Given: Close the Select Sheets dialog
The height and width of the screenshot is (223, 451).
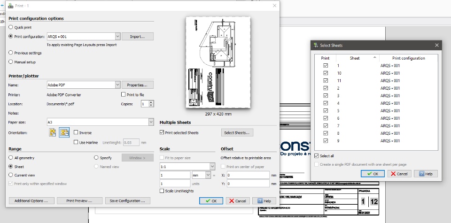Looking at the screenshot, I should pos(436,45).
